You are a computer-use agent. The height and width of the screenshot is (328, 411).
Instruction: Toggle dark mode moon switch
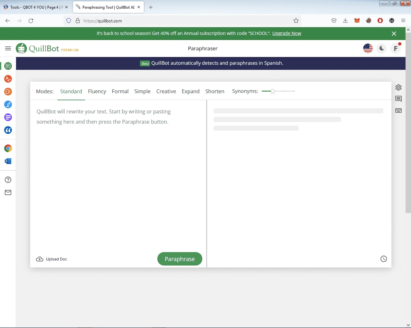point(381,49)
